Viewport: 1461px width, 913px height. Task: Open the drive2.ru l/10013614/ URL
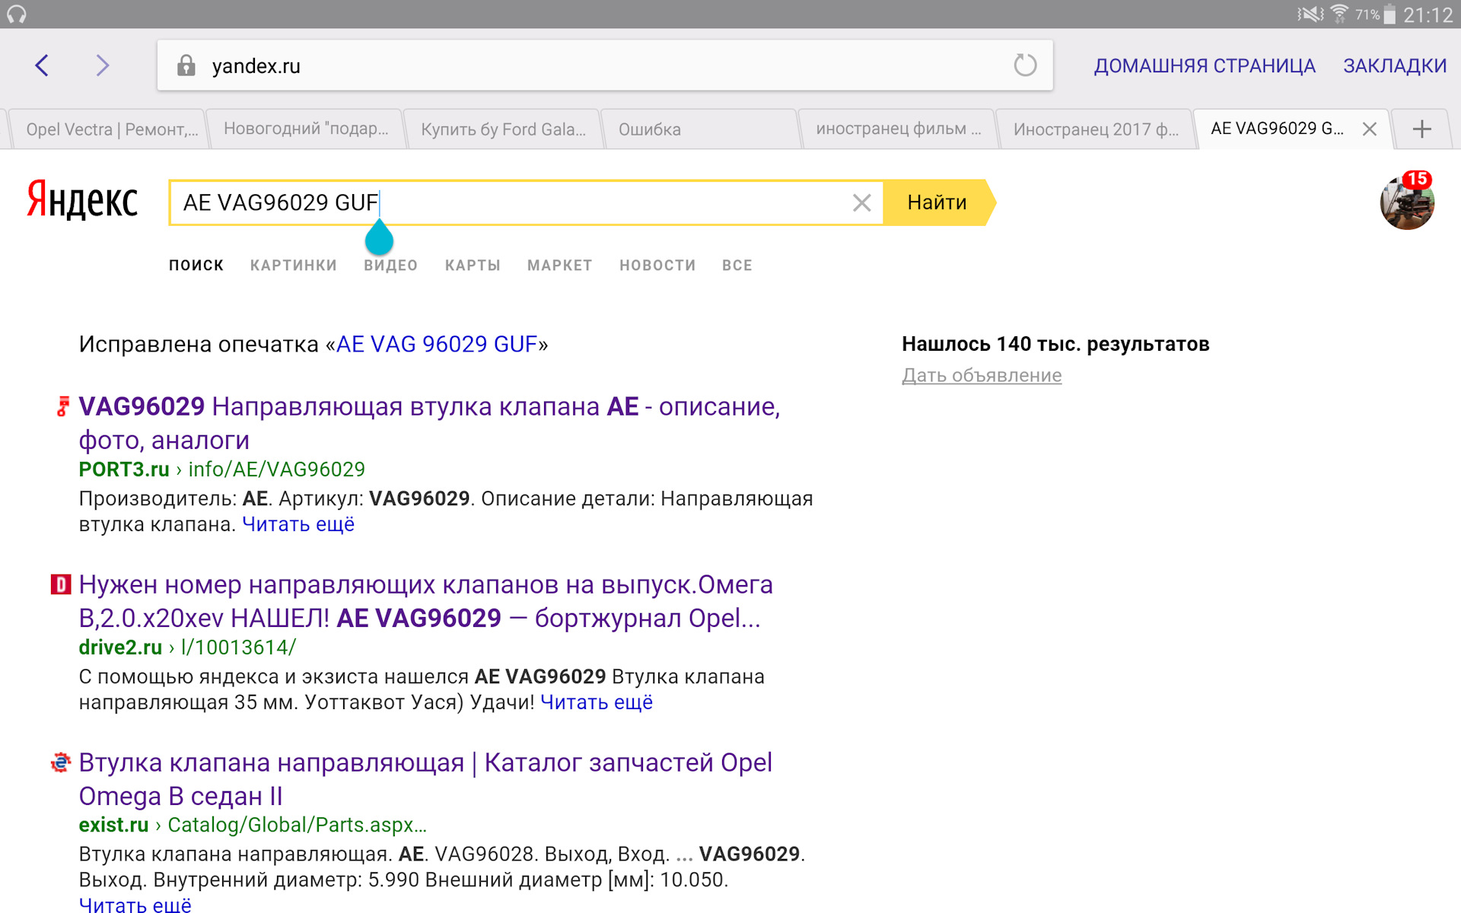[187, 647]
